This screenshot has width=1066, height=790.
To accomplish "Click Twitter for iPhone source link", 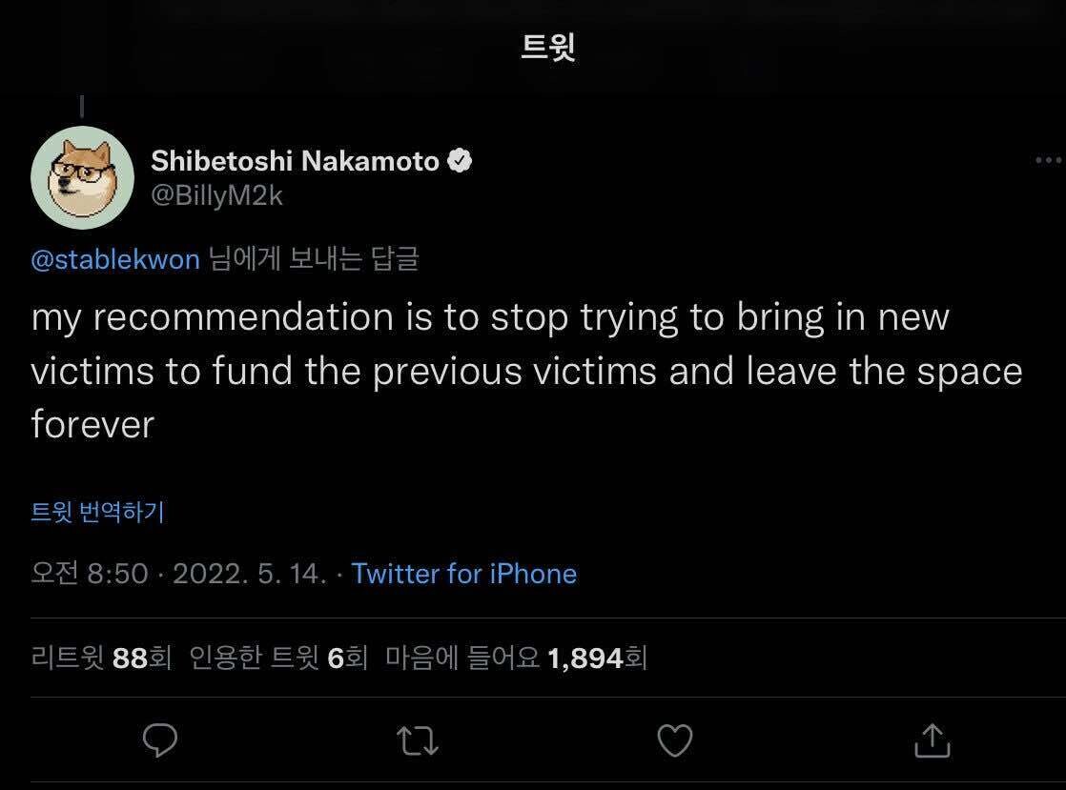I will coord(464,574).
